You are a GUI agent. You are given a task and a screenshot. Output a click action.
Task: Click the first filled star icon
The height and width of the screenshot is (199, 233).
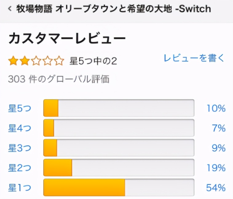click(13, 61)
